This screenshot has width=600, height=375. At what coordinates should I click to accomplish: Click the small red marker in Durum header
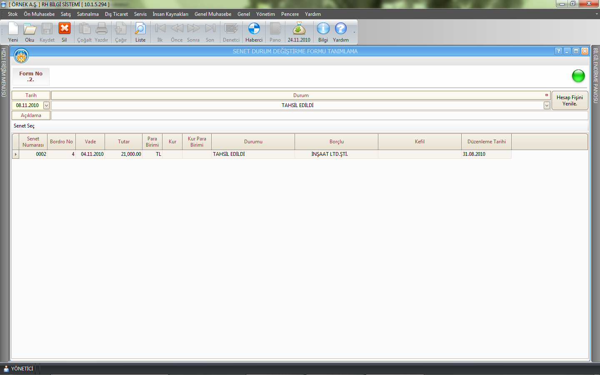click(547, 95)
